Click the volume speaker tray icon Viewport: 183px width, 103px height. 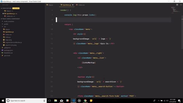click(167, 100)
